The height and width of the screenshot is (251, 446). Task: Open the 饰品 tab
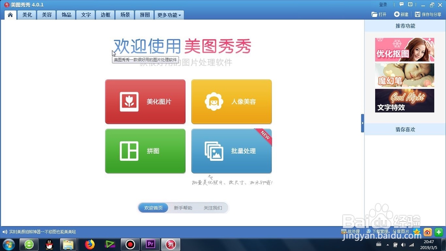(x=66, y=15)
